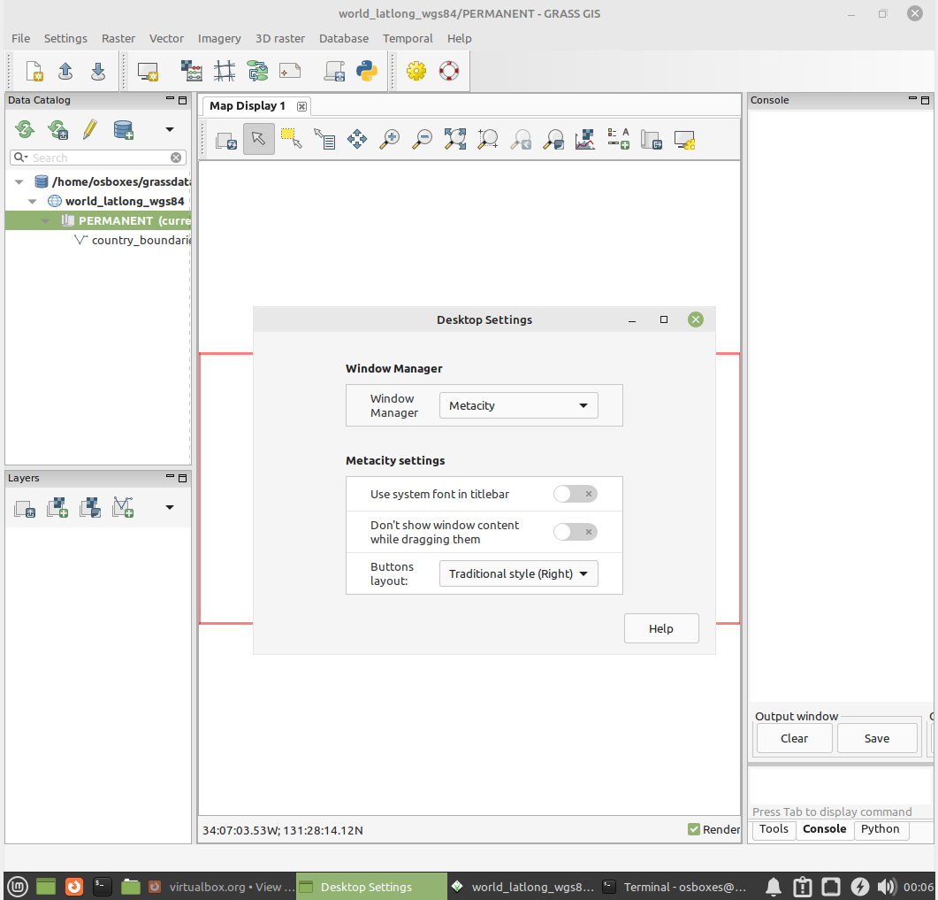The width and height of the screenshot is (938, 900).
Task: Open the Vector menu
Action: 166,38
